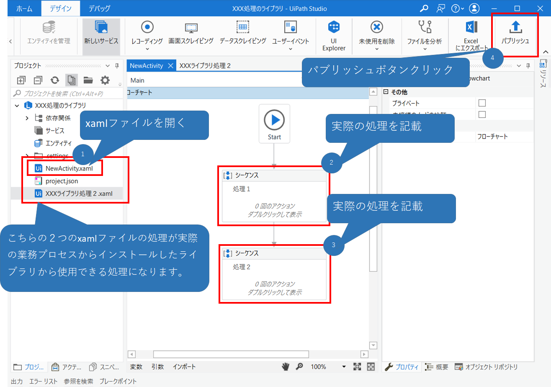The height and width of the screenshot is (387, 551).
Task: Toggle overview panel icon in designer footer
Action: 371,366
